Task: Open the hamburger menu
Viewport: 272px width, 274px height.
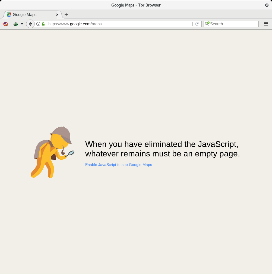Action: tap(266, 24)
